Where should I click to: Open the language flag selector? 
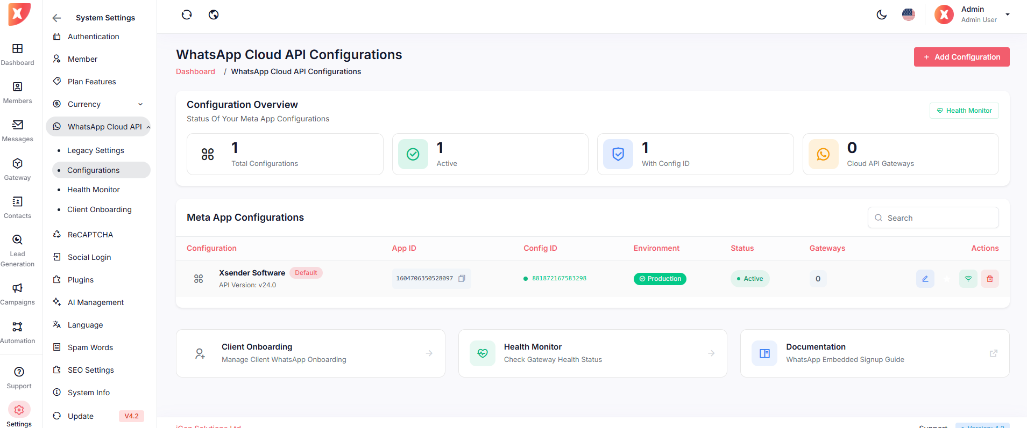pyautogui.click(x=908, y=14)
